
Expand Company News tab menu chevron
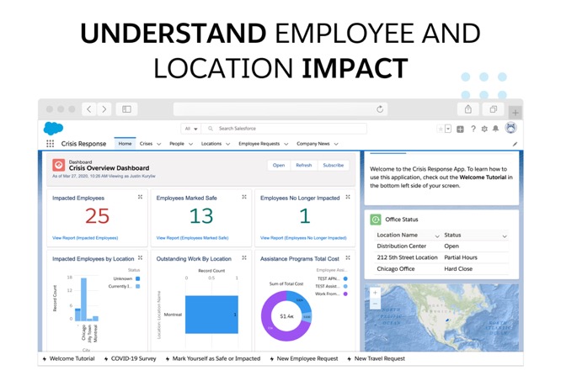coord(336,144)
